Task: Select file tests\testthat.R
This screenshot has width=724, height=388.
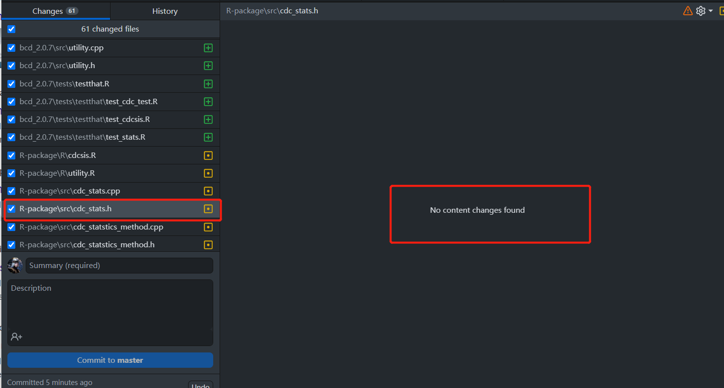Action: [x=111, y=84]
